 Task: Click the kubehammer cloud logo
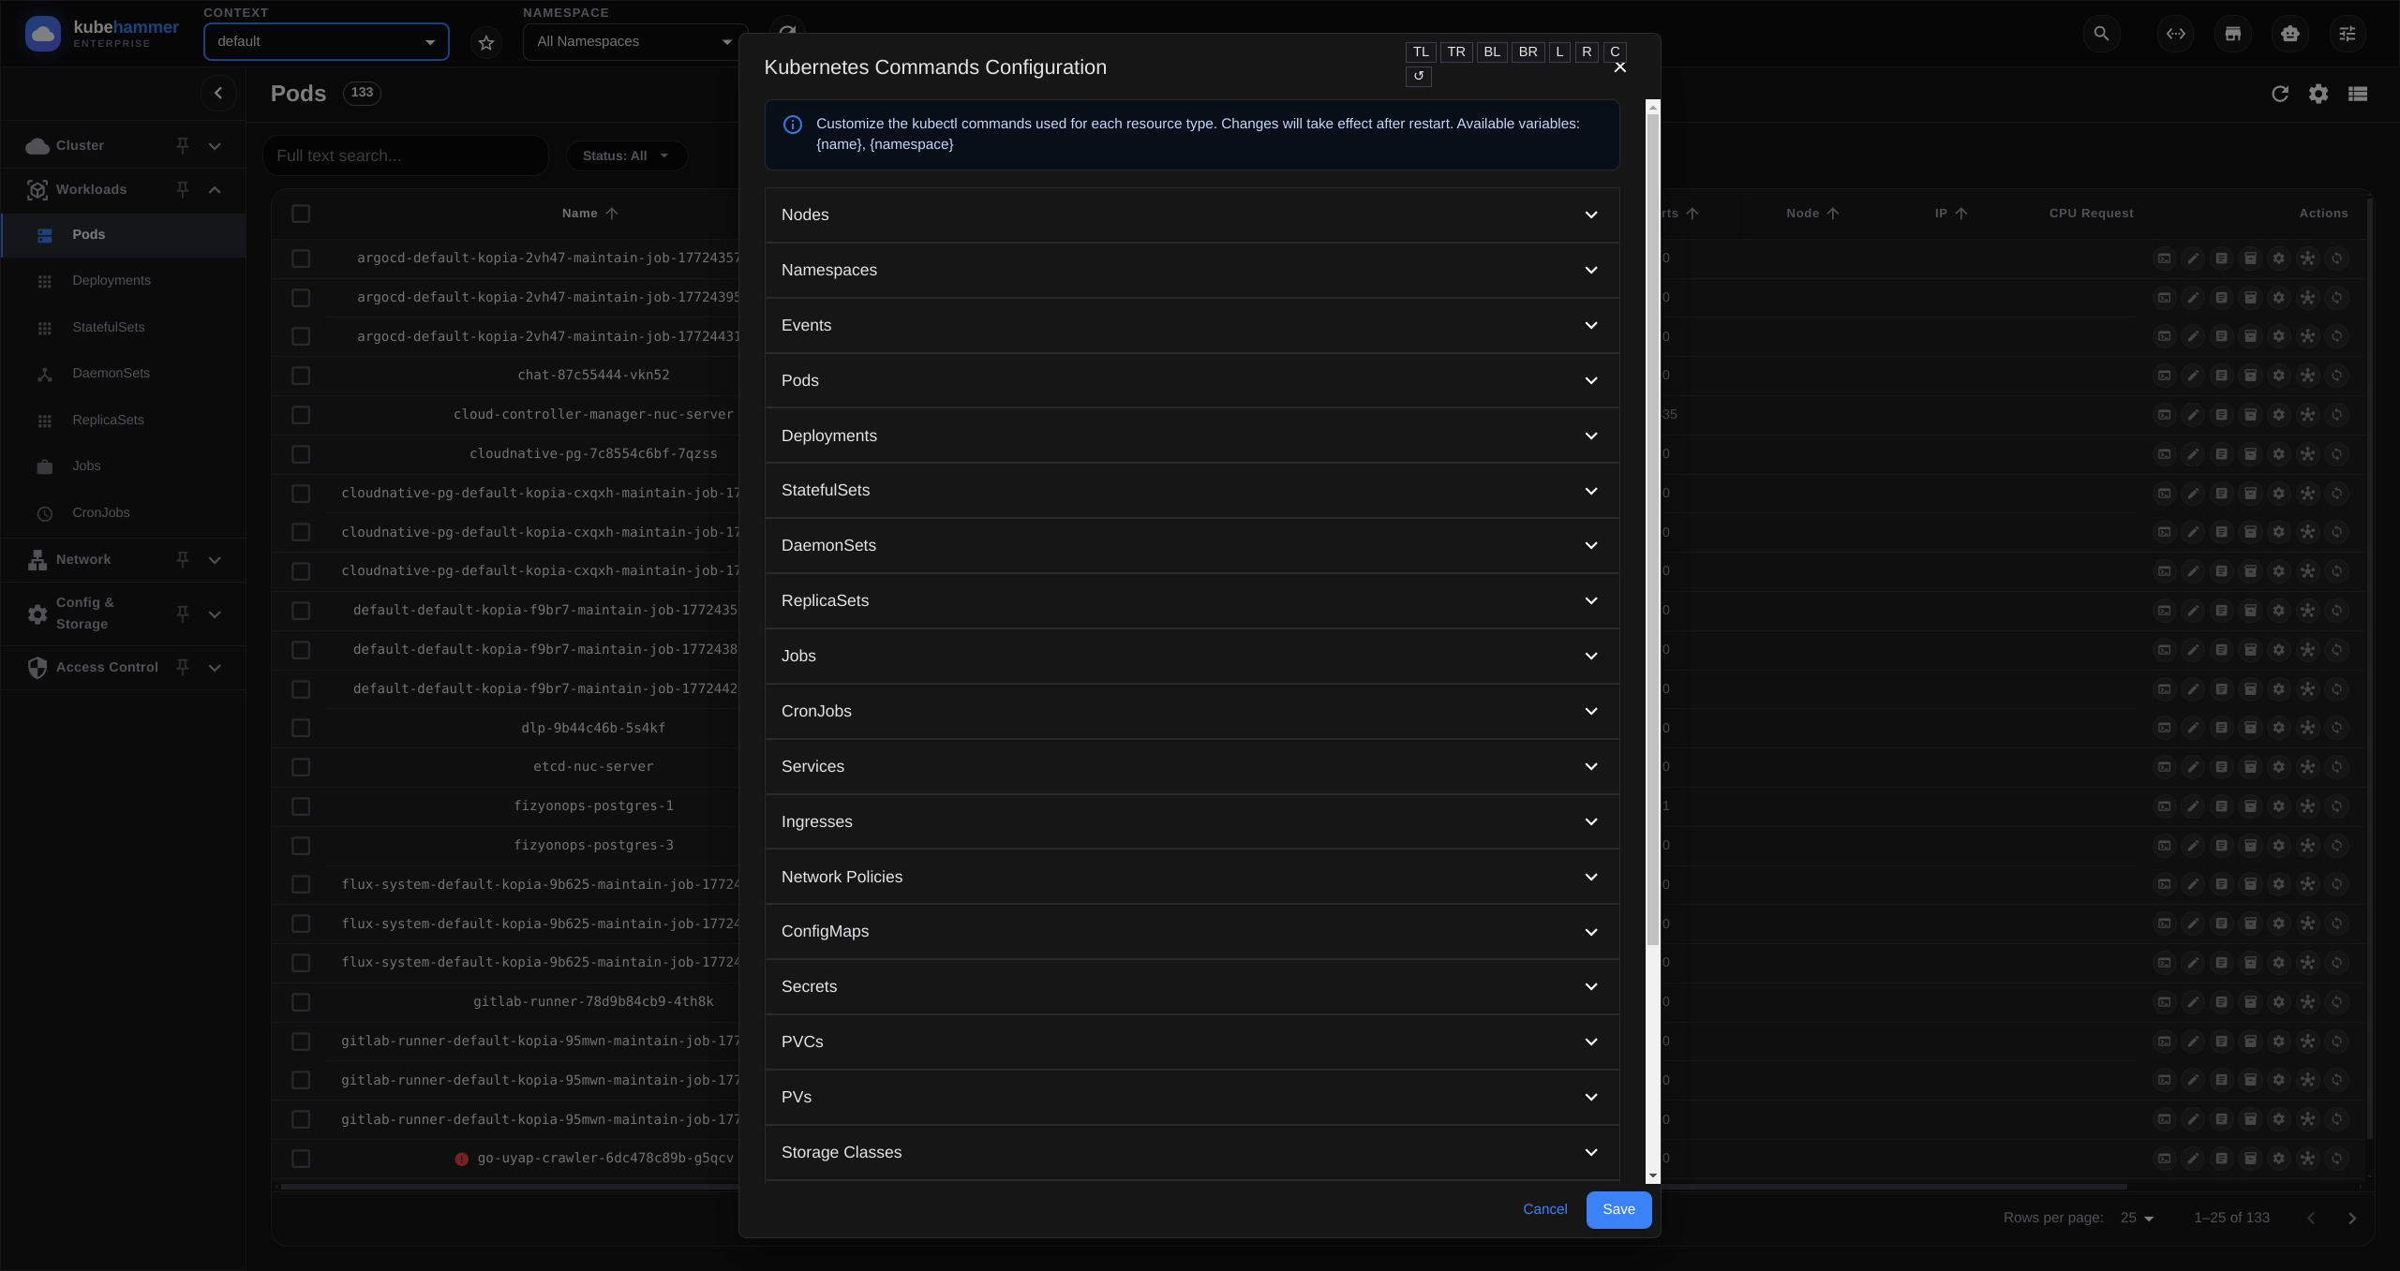pos(42,34)
